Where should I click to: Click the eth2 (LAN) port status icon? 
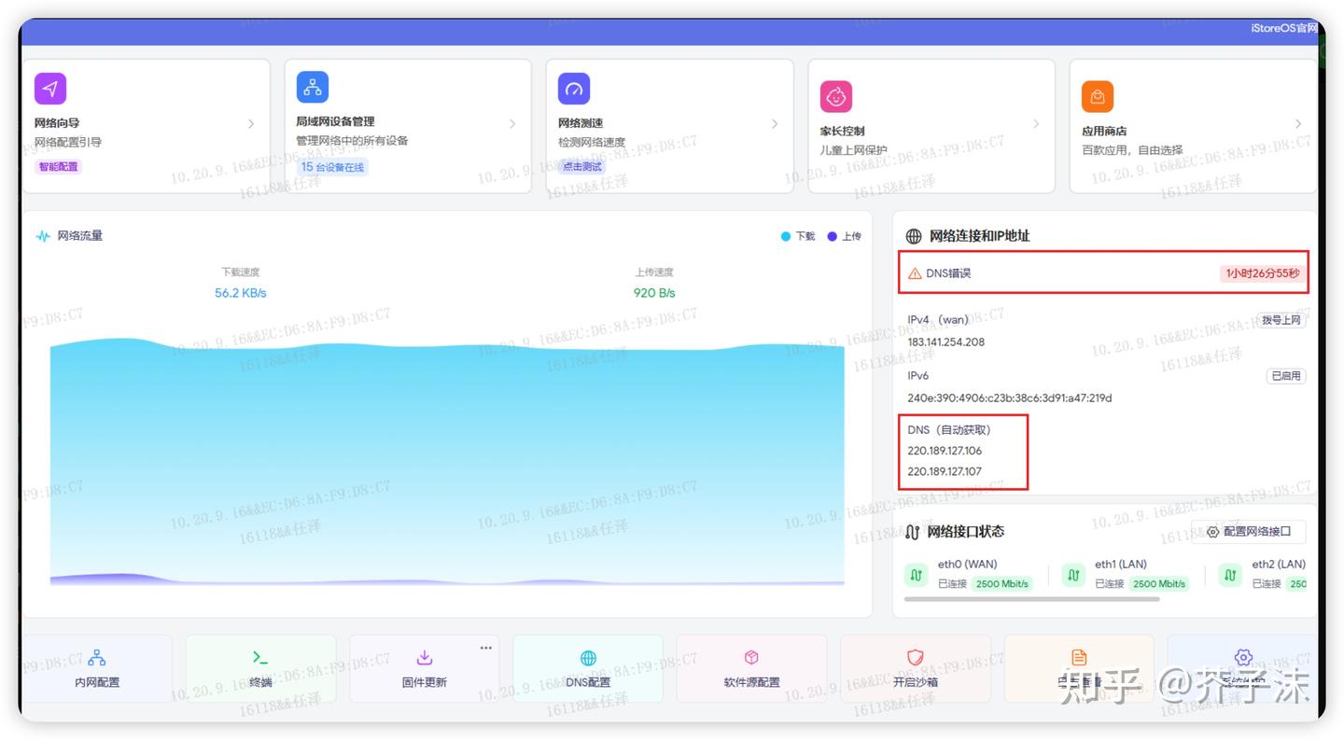[x=1230, y=575]
